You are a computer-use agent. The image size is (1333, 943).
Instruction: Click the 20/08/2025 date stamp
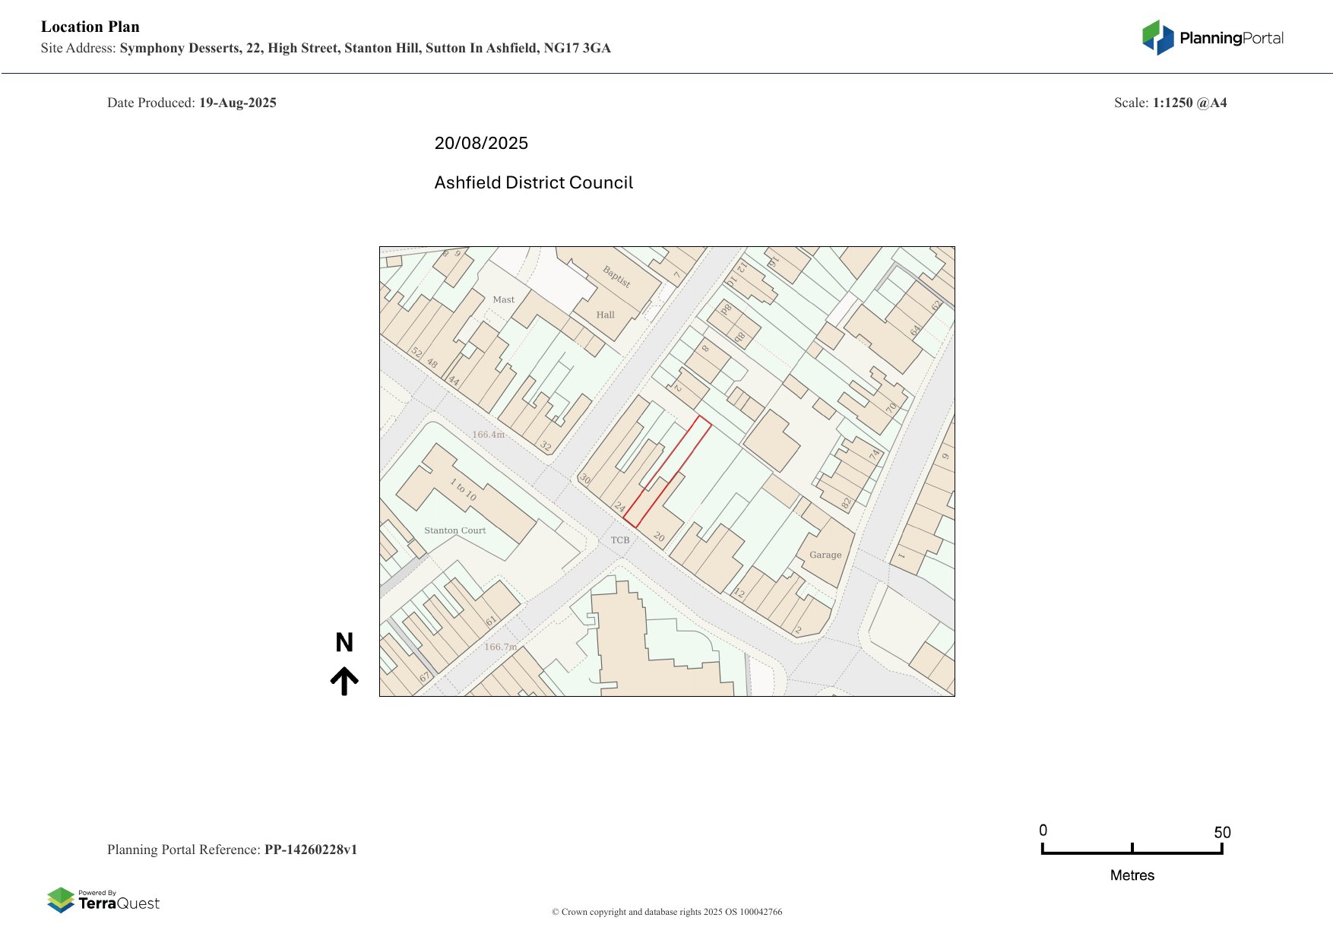coord(481,143)
